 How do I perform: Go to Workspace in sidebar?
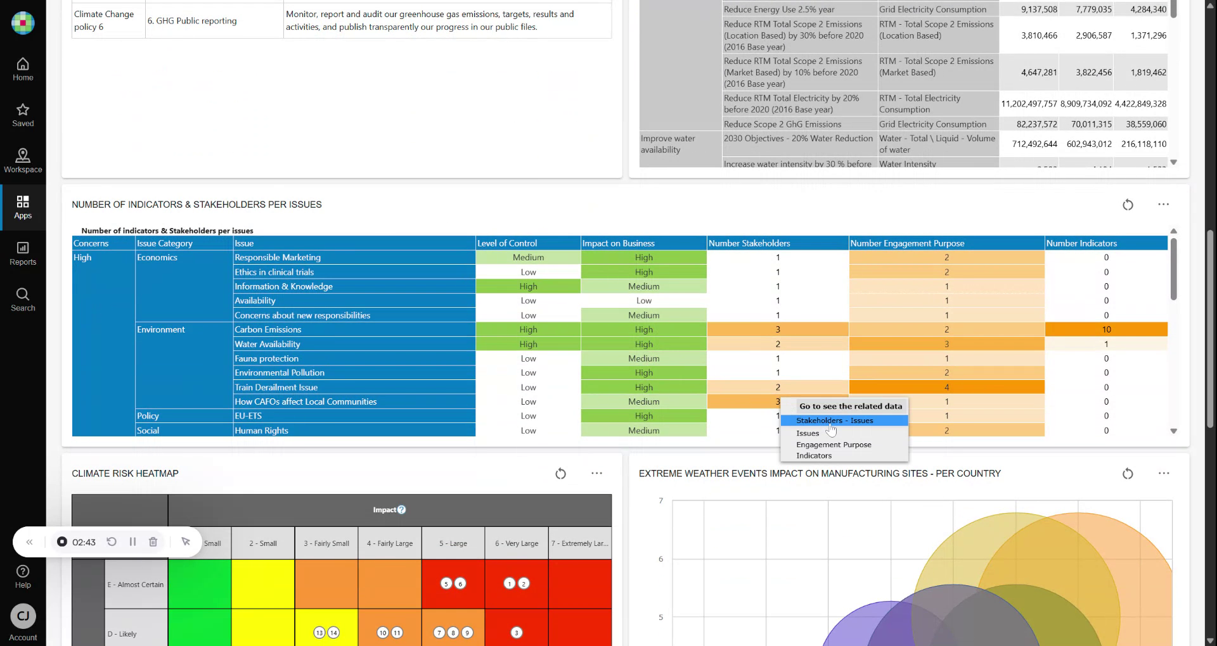(23, 161)
